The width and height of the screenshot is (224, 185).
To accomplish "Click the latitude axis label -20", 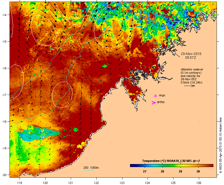I will click(4, 175).
